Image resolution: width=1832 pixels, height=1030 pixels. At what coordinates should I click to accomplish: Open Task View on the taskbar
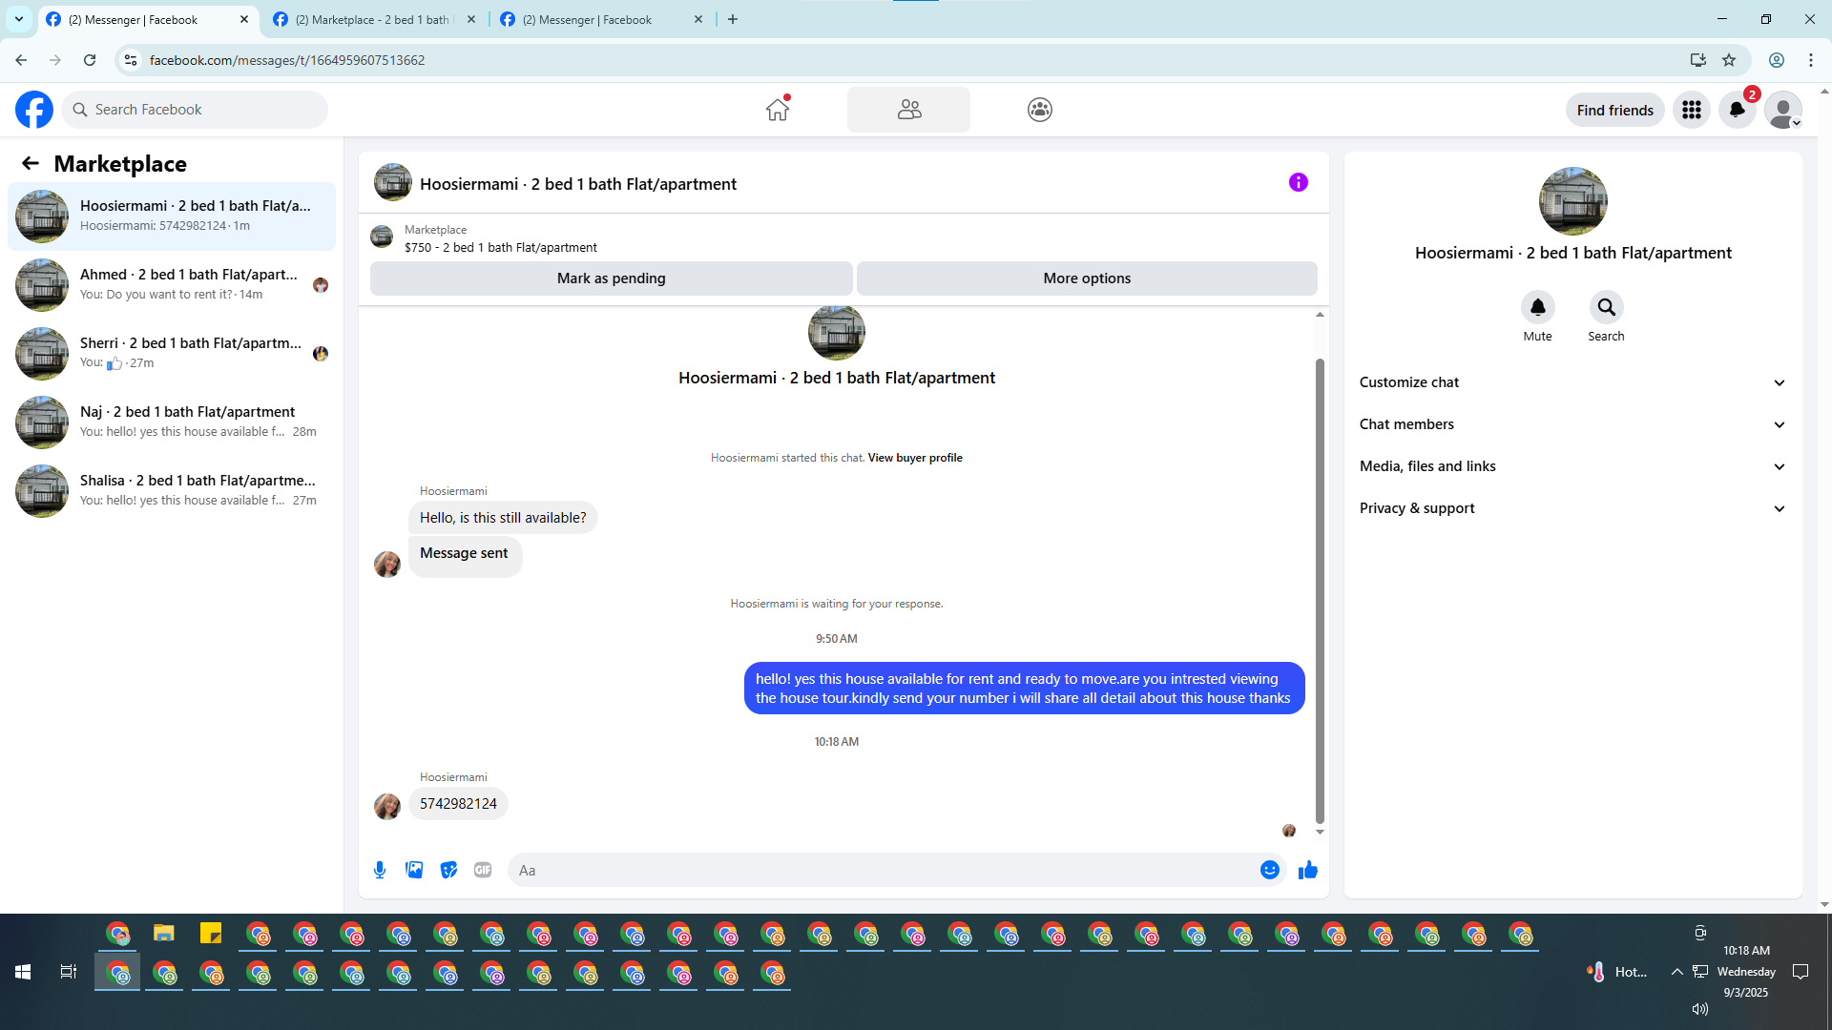(69, 972)
